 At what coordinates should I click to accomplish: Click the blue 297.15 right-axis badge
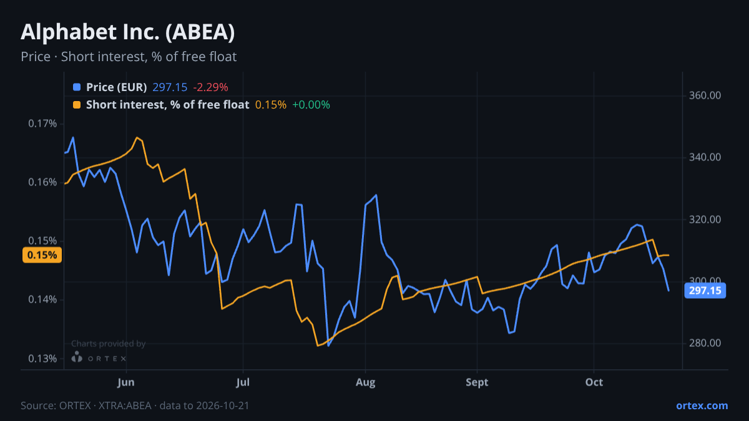point(705,290)
